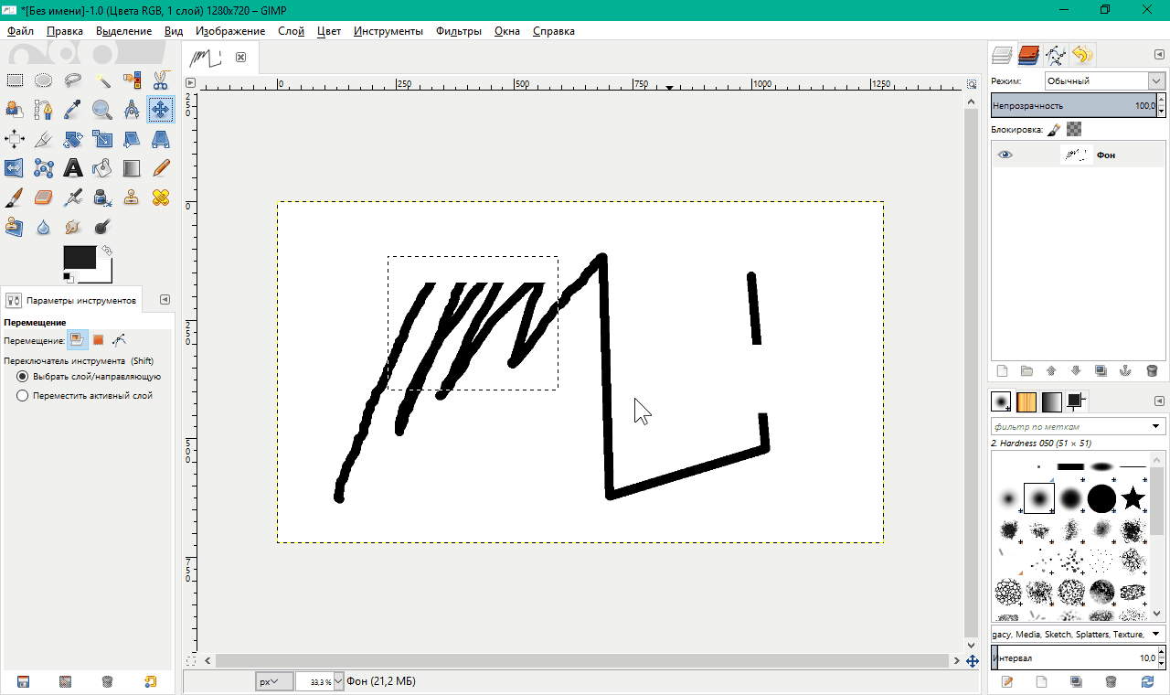Pick the Eraser tool
Viewport: 1170px width, 695px height.
(44, 197)
